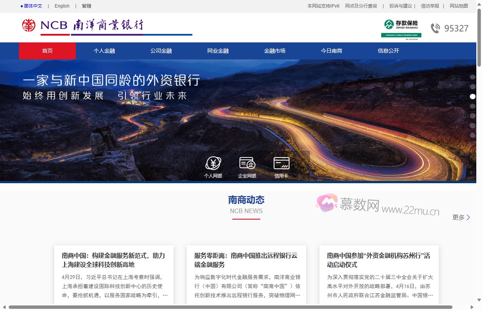482x310 pixels.
Task: Click the NCB 南洋商业银行 logo
Action: tap(83, 26)
